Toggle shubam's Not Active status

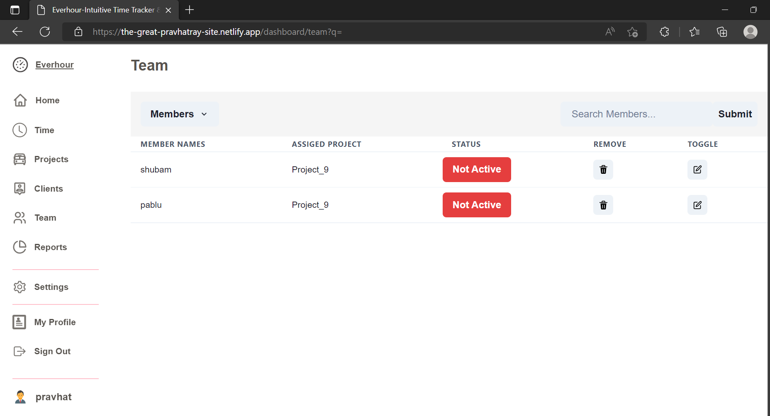point(477,169)
